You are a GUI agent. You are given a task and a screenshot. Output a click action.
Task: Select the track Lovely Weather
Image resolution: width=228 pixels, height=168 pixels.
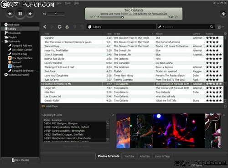click(x=132, y=63)
